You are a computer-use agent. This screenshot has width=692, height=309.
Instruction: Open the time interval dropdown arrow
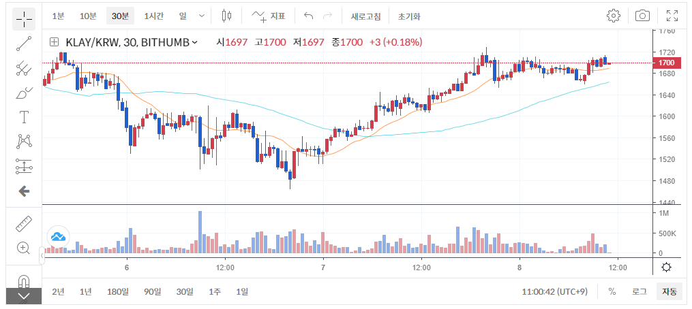(201, 16)
